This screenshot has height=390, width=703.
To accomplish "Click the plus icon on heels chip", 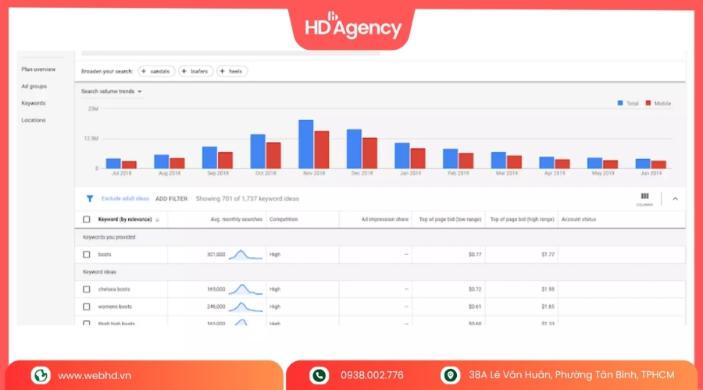I will [x=222, y=71].
